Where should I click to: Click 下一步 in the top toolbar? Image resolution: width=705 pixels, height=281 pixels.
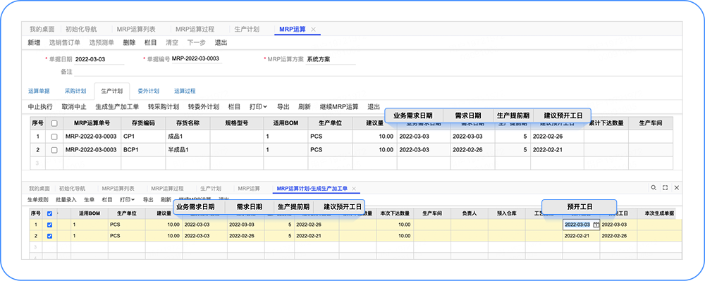click(x=197, y=43)
